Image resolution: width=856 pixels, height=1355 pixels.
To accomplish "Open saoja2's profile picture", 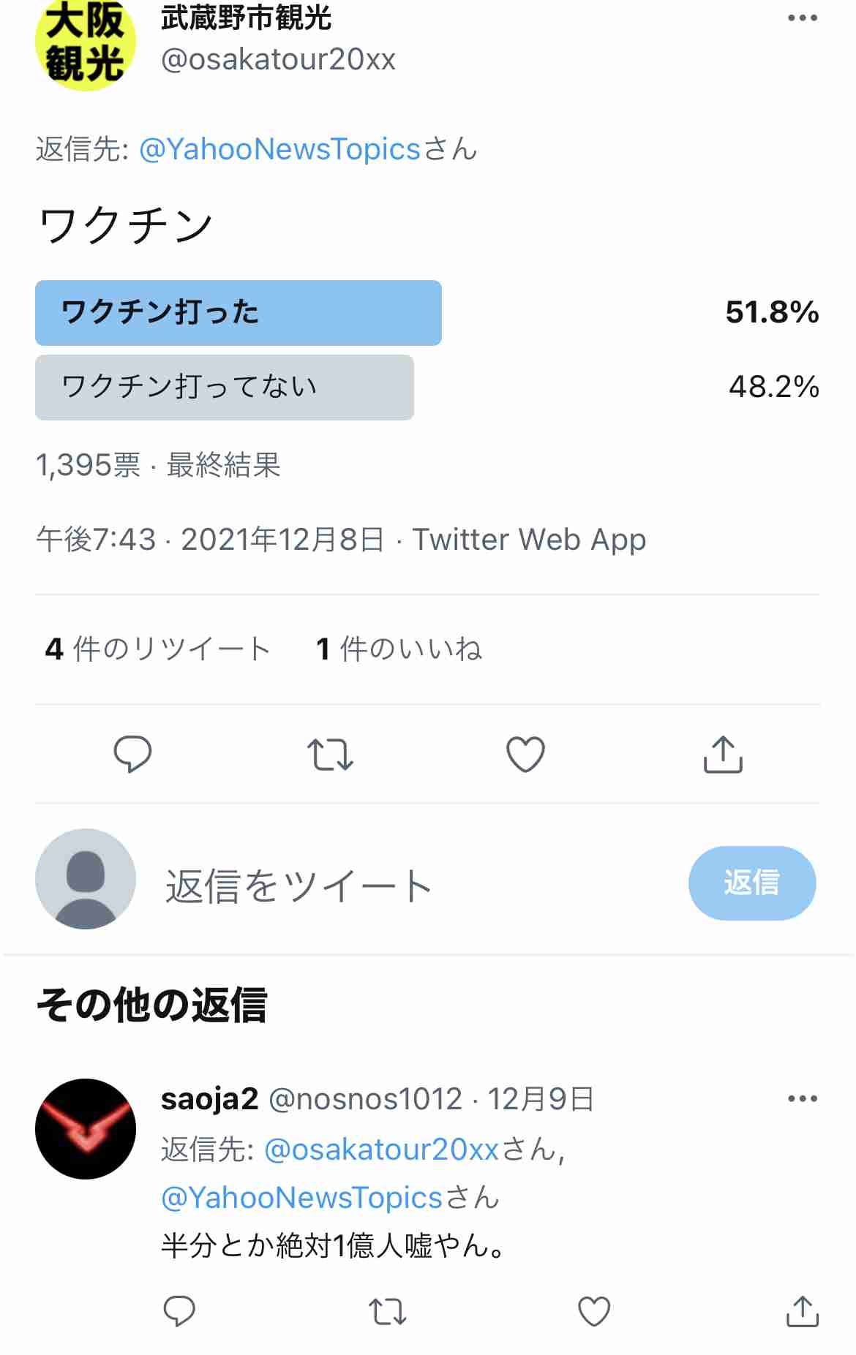I will coord(86,1128).
